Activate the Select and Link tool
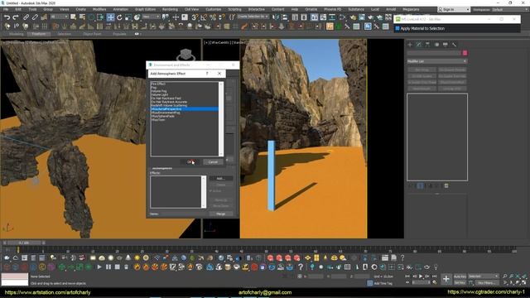 coord(26,17)
